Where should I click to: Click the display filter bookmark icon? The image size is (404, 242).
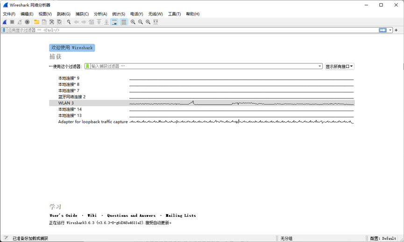point(4,30)
